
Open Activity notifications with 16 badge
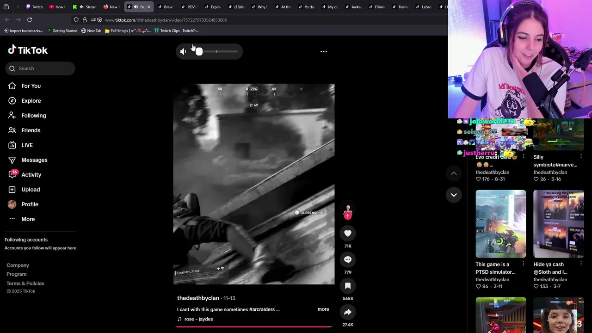pyautogui.click(x=31, y=175)
